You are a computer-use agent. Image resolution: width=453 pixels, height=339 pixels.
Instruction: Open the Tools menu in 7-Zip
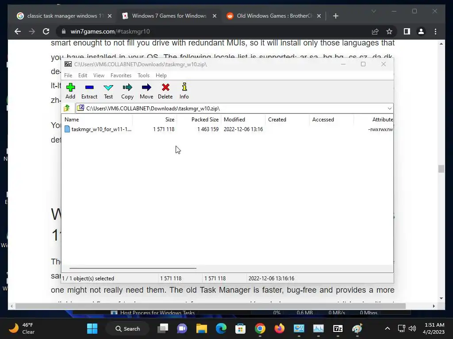coord(144,75)
